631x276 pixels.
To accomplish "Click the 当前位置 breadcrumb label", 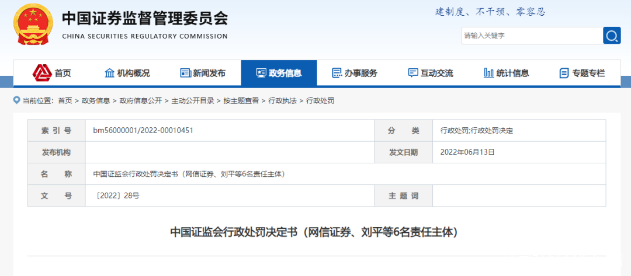I will tap(38, 101).
